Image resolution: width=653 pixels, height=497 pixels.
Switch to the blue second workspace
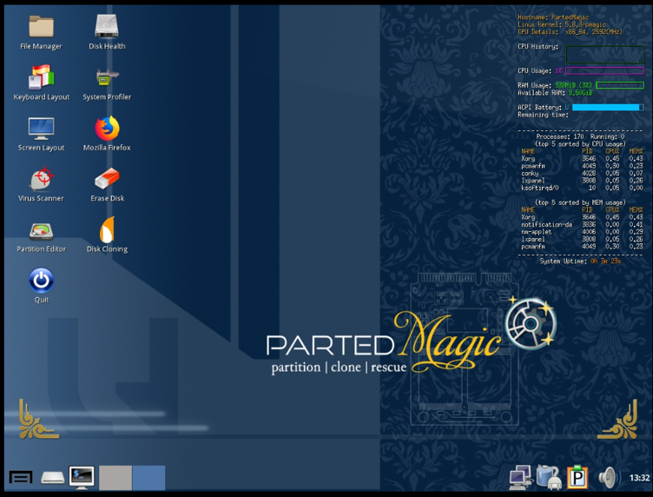(148, 478)
